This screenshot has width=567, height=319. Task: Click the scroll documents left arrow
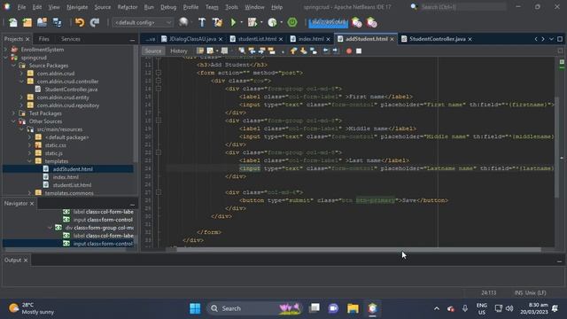(536, 39)
